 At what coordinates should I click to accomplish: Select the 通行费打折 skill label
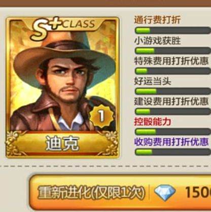point(157,20)
